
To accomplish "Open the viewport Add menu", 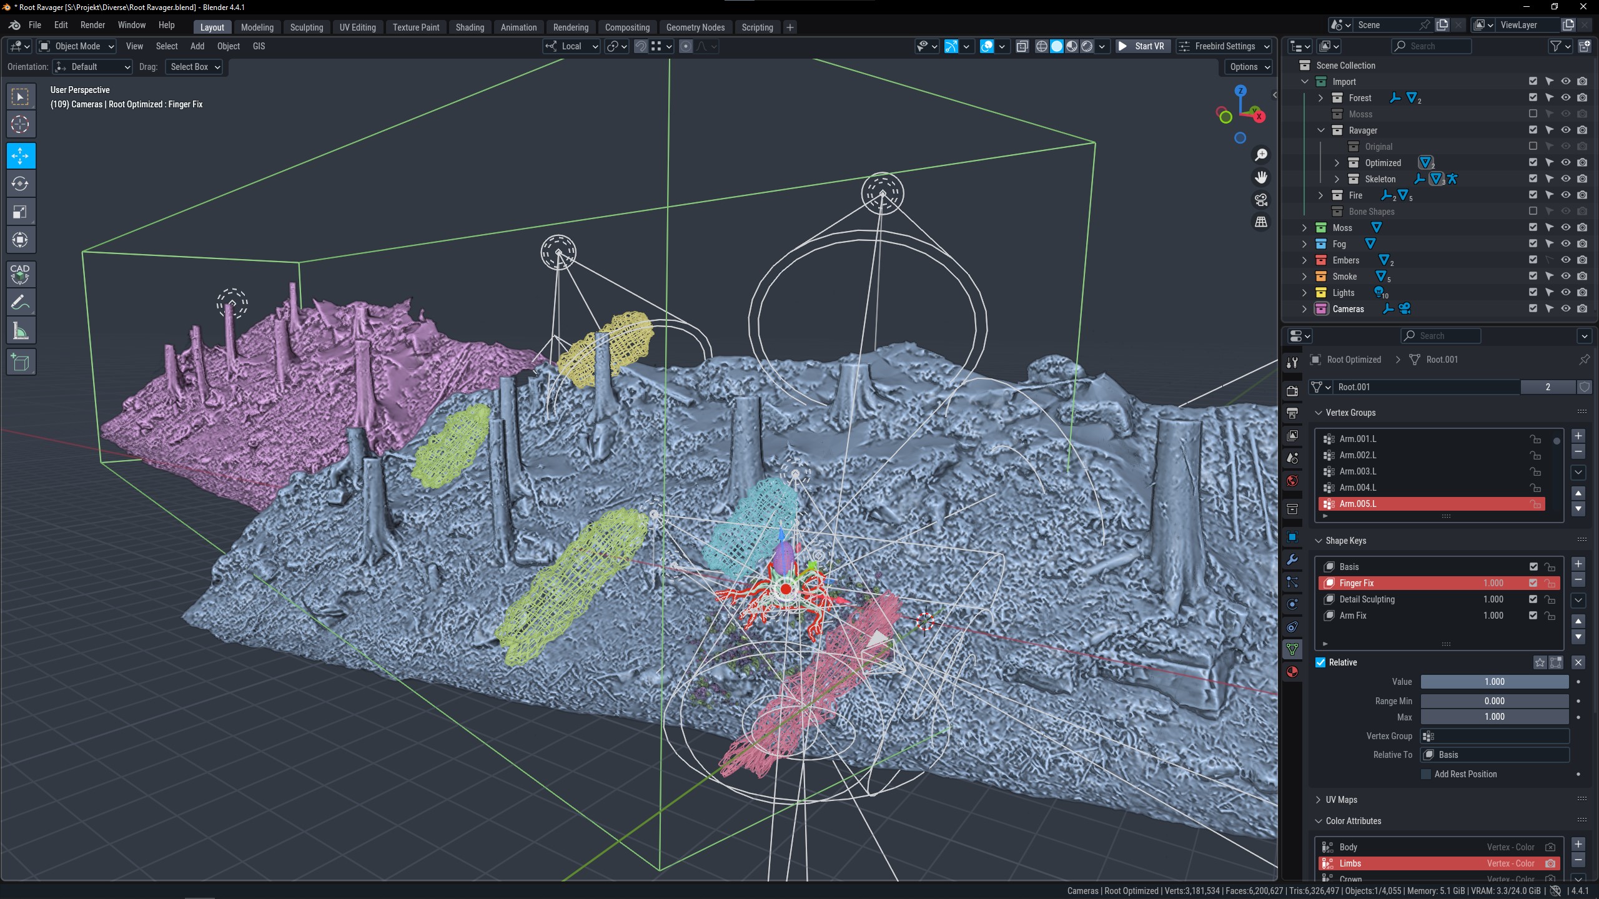I will point(197,46).
